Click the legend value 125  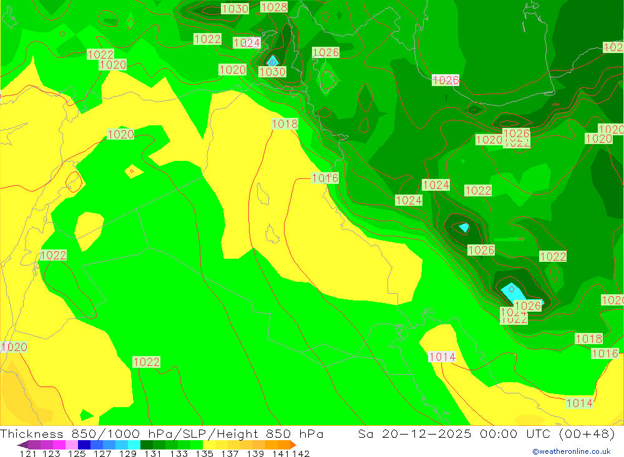pyautogui.click(x=77, y=453)
